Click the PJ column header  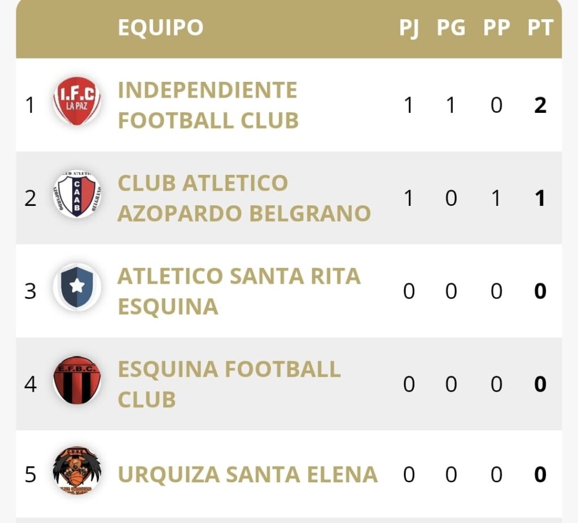pos(409,27)
